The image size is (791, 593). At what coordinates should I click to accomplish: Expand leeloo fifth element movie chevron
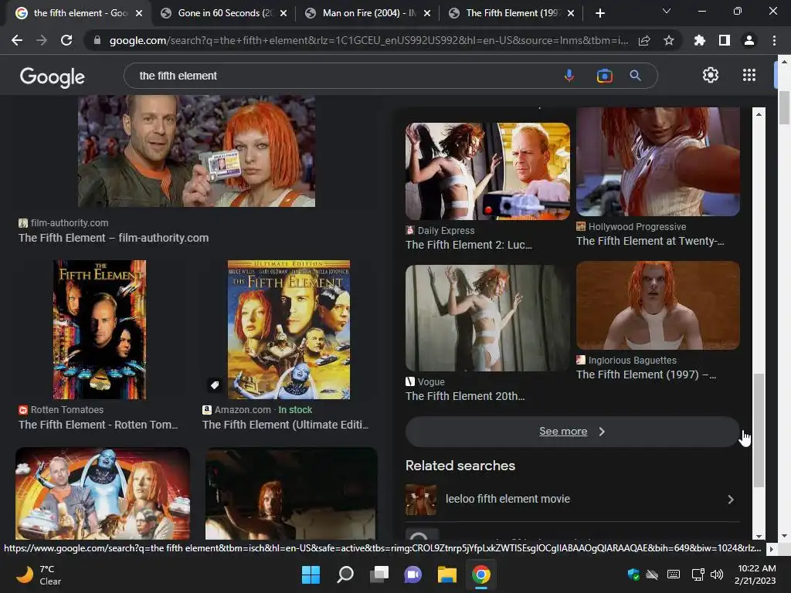click(x=731, y=500)
